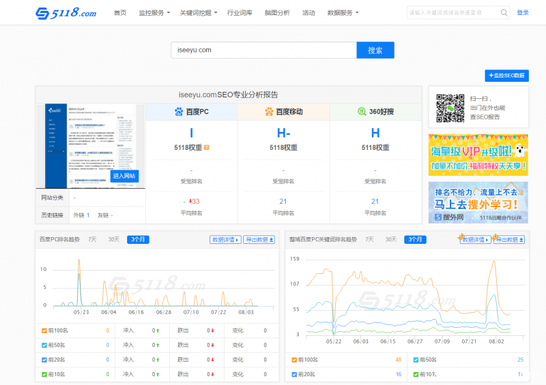Click the I rating under 百度PC
The height and width of the screenshot is (385, 546).
click(192, 133)
